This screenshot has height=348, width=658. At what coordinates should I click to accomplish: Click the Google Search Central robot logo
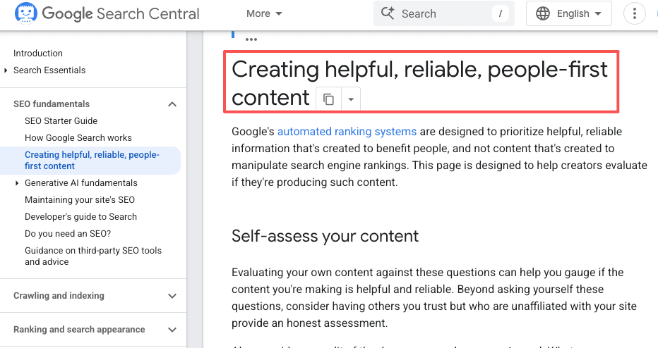tap(26, 13)
